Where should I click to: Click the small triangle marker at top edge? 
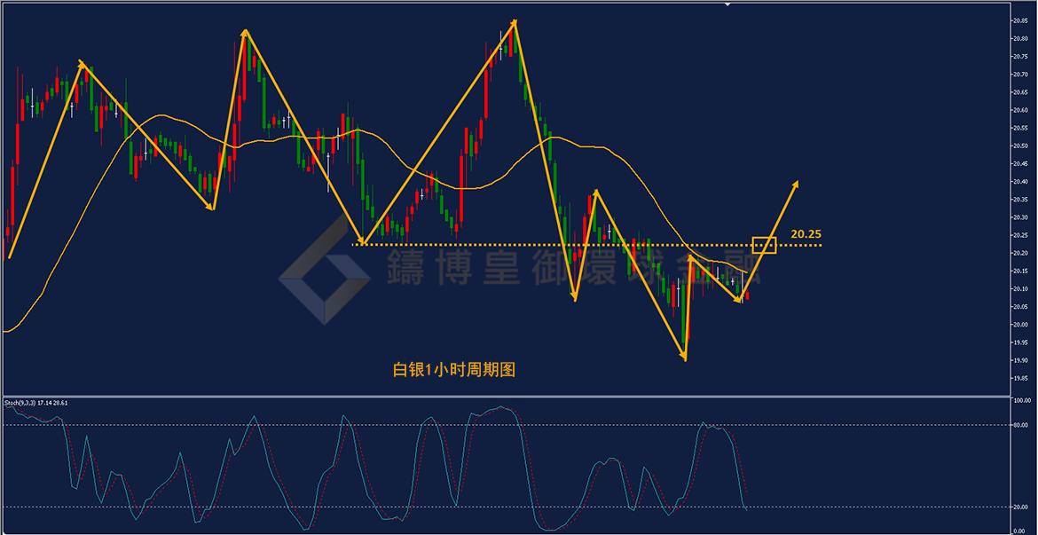[x=727, y=4]
